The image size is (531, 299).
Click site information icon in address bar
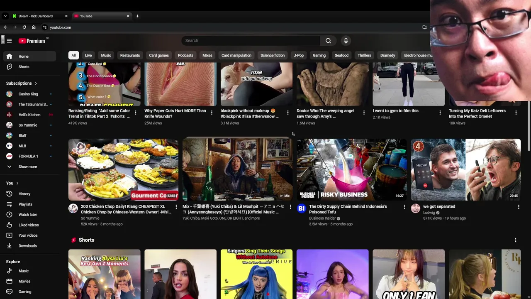pyautogui.click(x=44, y=27)
